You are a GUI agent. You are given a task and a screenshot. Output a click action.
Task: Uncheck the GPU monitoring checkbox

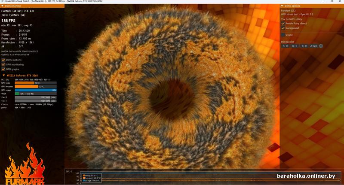[x=3, y=64]
